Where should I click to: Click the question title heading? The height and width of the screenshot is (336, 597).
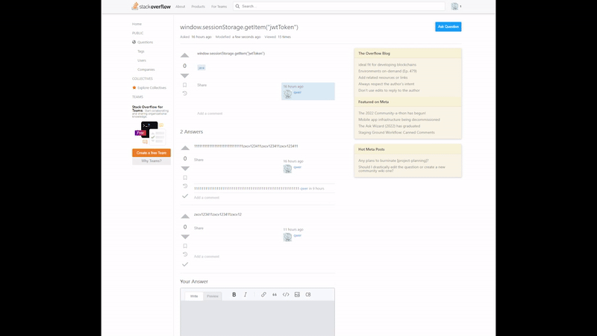239,27
